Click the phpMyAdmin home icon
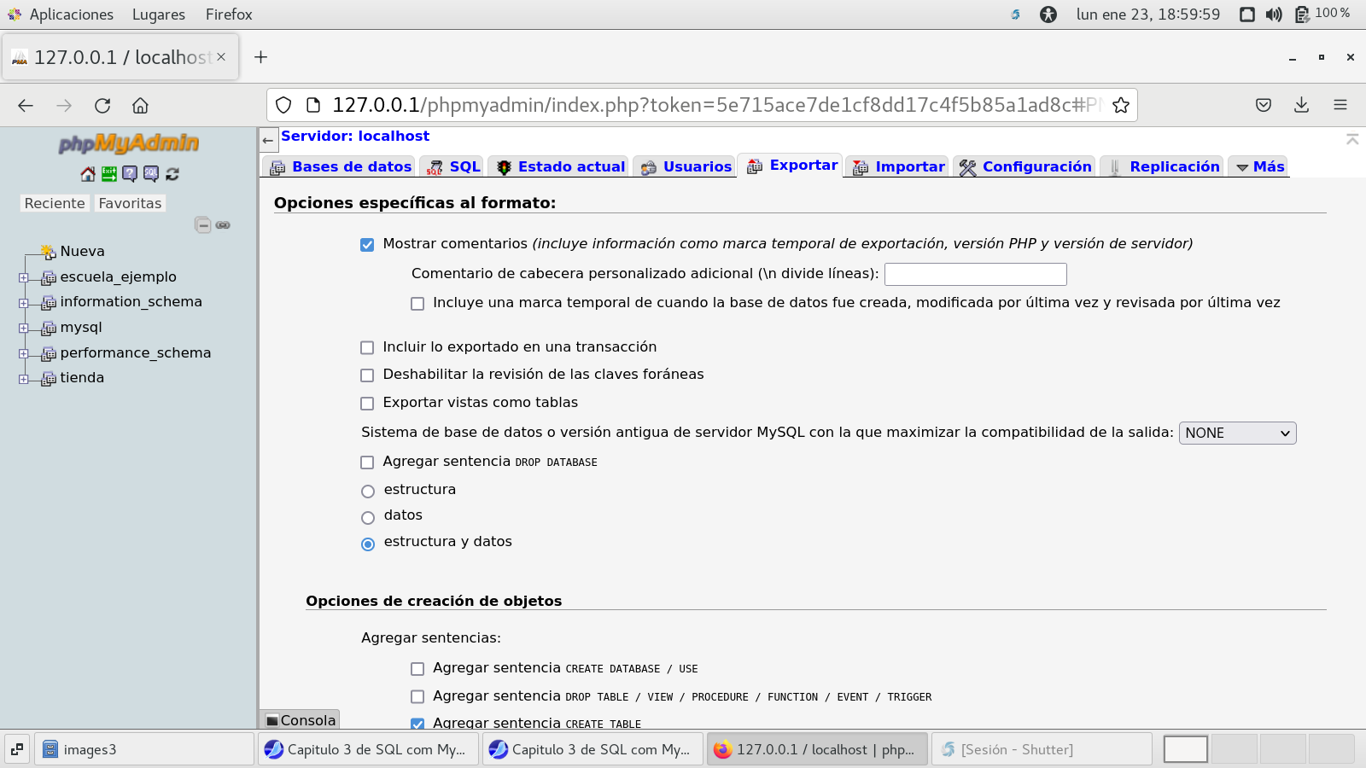 click(x=88, y=174)
